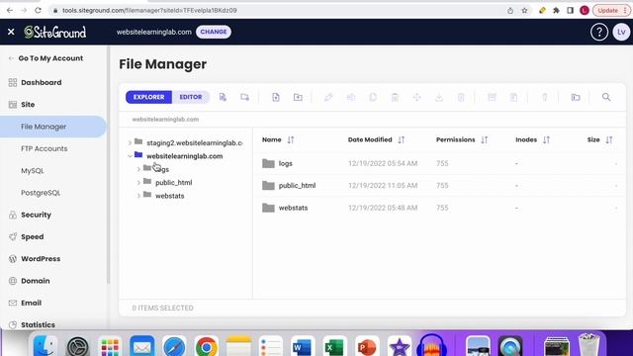
Task: Click the folder icon left of search
Action: click(x=576, y=97)
